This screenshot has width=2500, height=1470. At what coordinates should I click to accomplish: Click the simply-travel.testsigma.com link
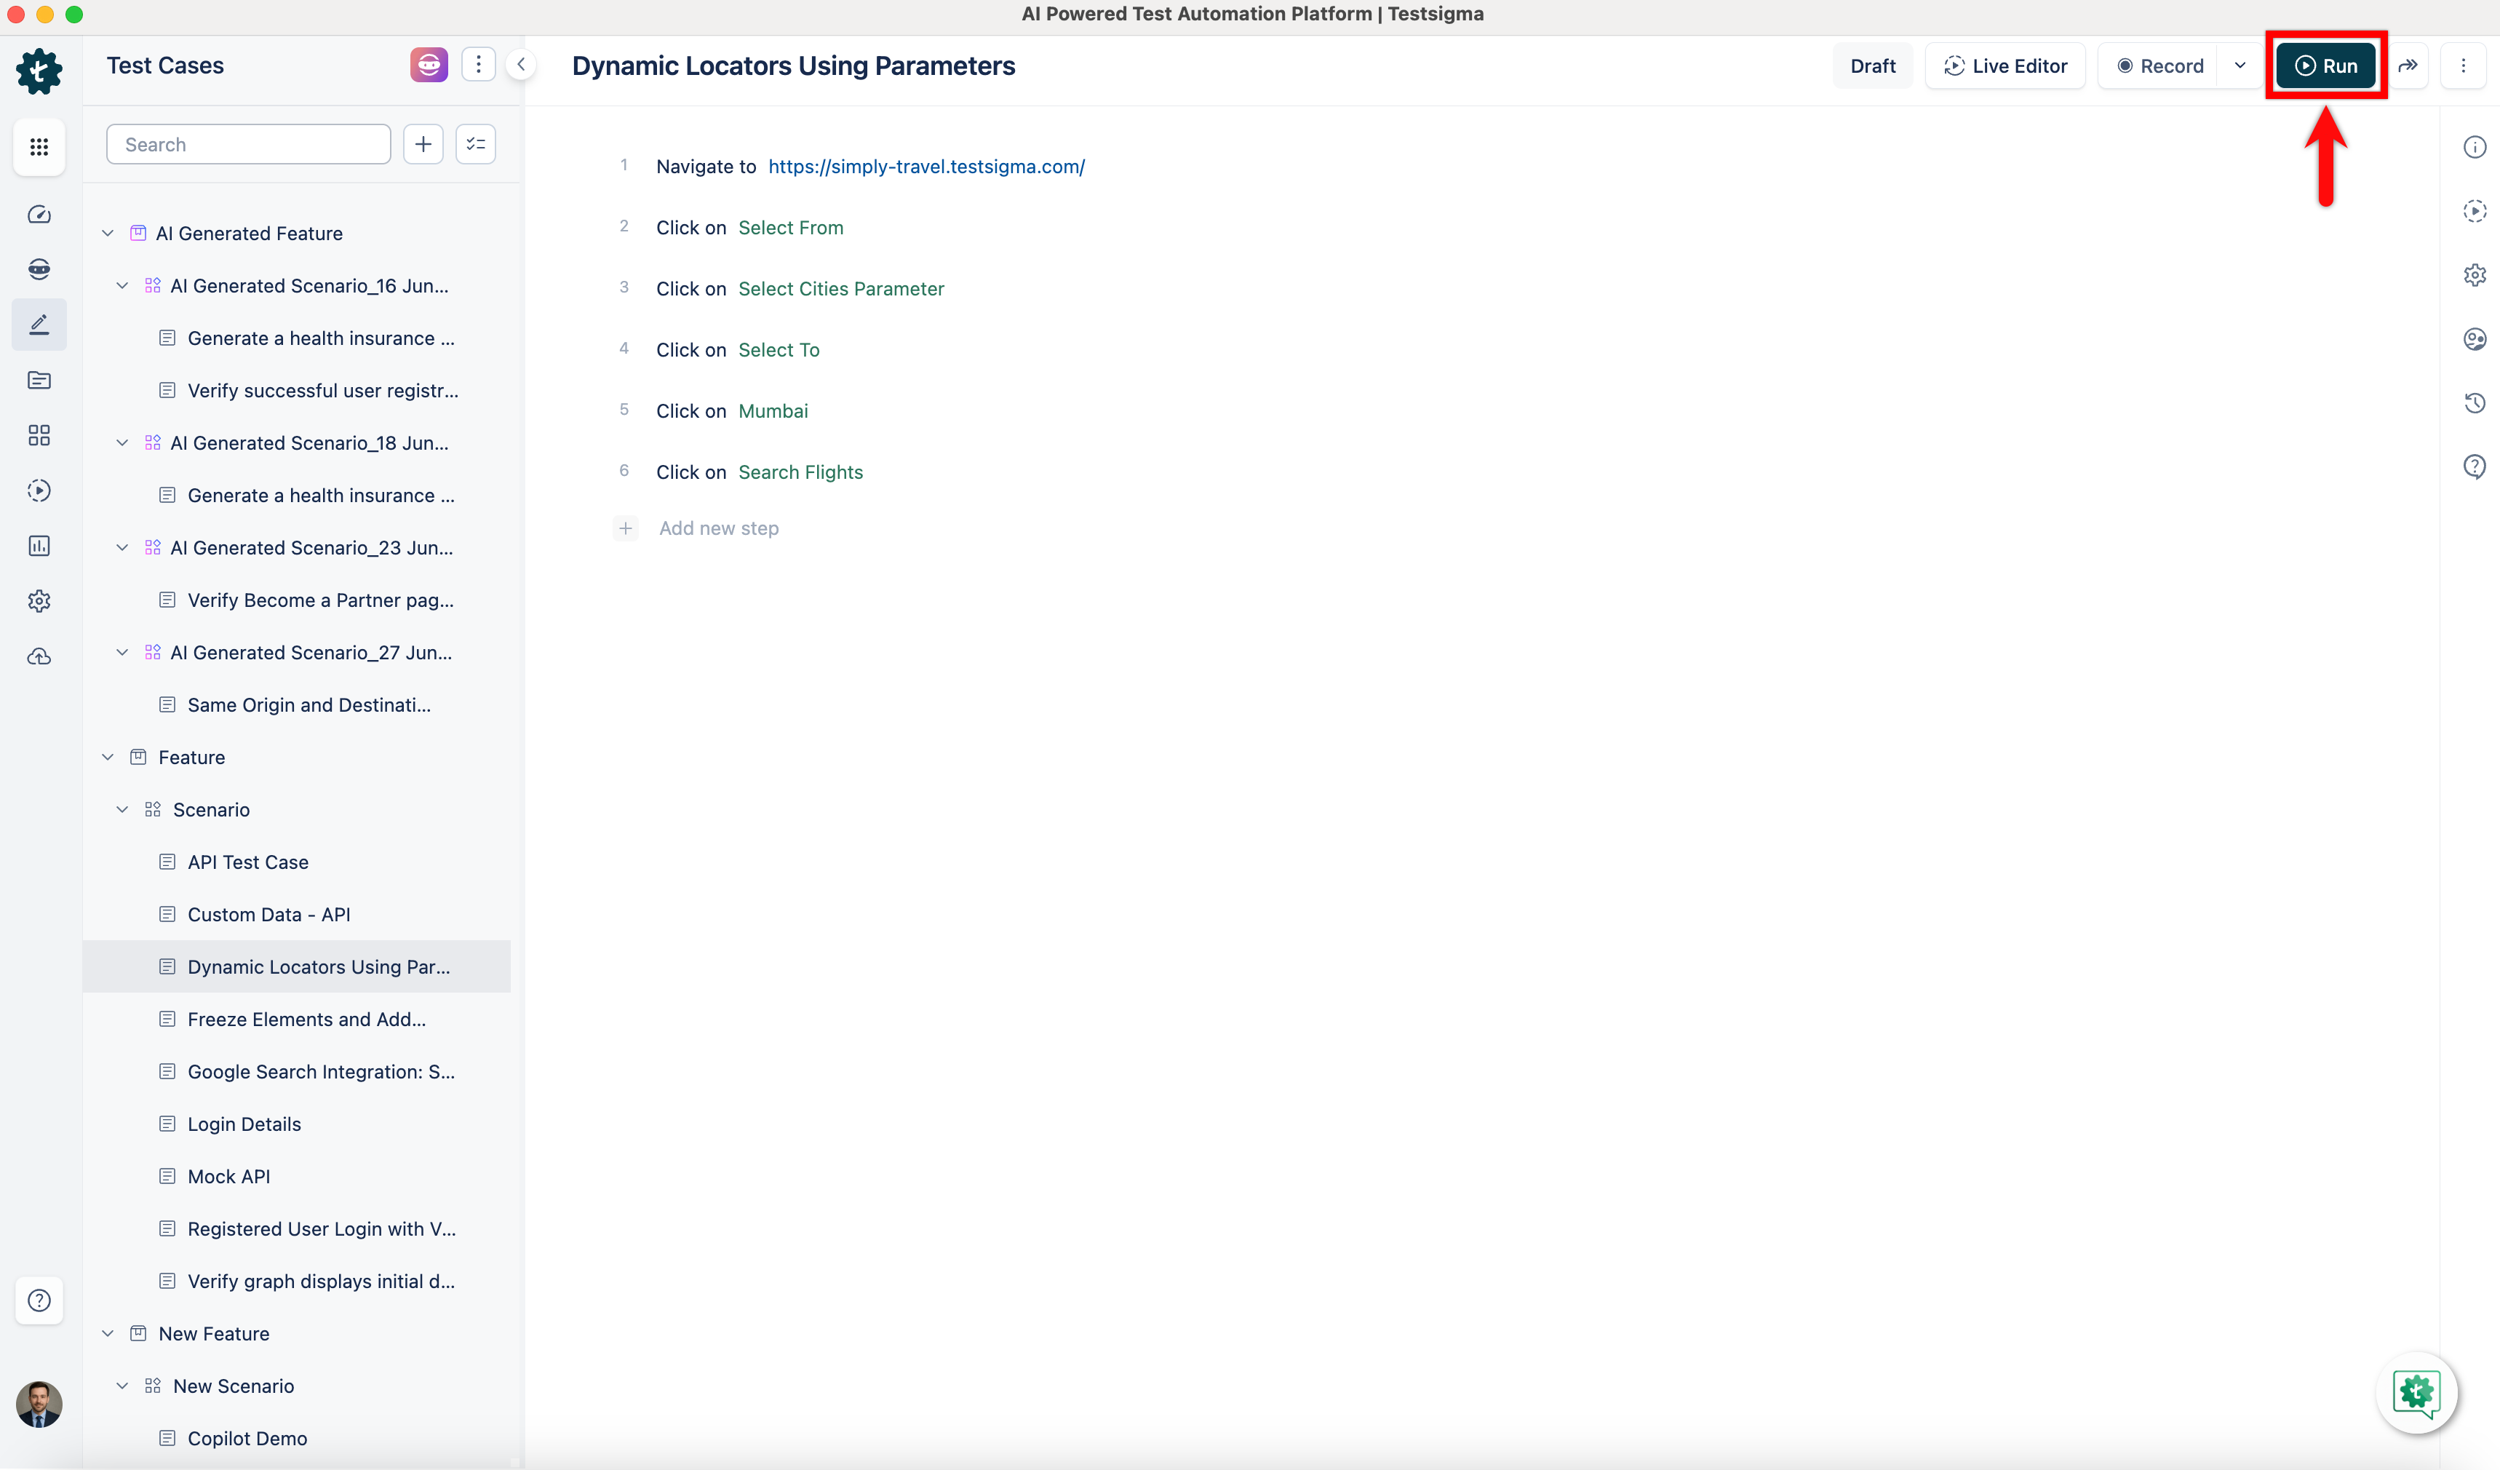click(x=925, y=167)
